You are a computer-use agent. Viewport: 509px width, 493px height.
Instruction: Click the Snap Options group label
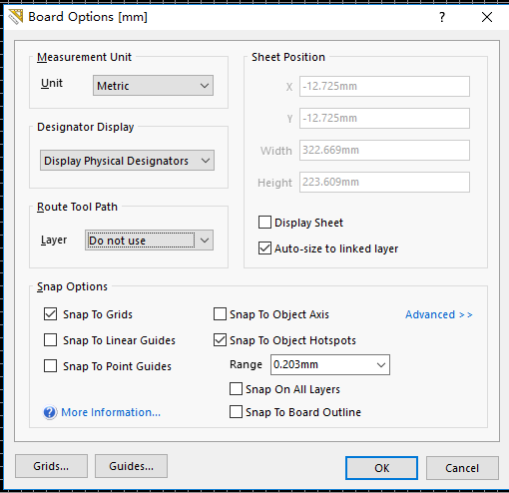coord(72,286)
